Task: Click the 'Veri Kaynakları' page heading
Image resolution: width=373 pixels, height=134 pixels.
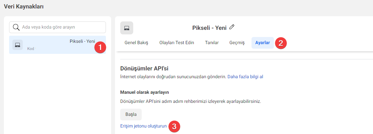Action: click(x=24, y=7)
